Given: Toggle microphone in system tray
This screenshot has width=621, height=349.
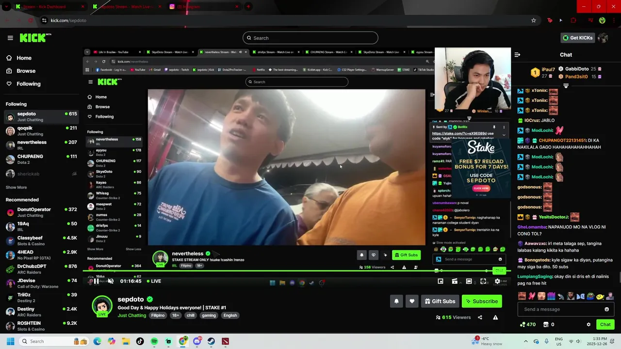Looking at the screenshot, I should tap(547, 341).
